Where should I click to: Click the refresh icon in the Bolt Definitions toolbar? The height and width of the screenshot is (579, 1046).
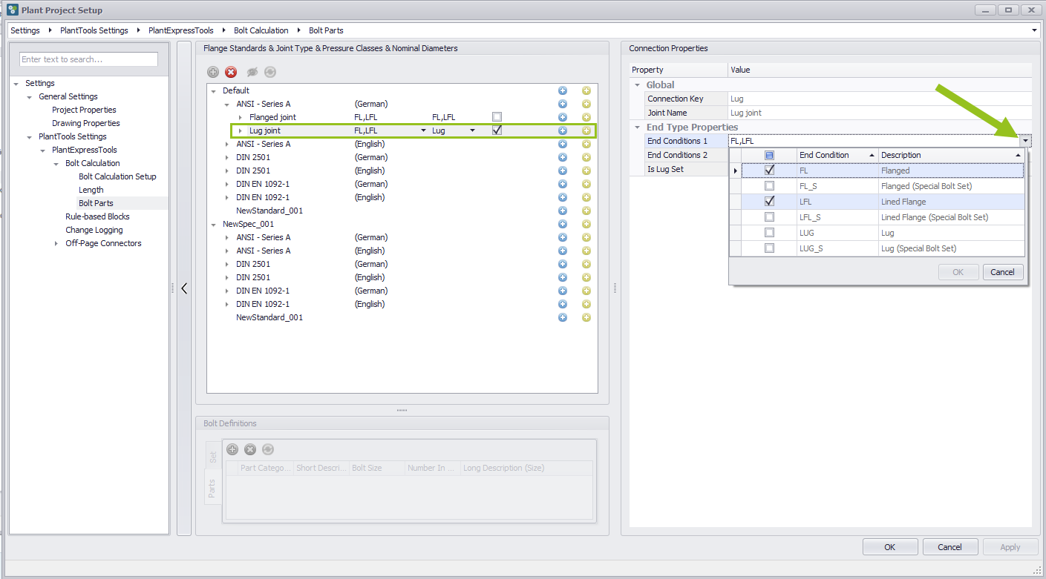point(268,449)
